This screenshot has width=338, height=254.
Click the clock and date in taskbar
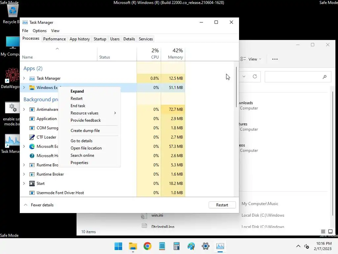[x=323, y=246]
